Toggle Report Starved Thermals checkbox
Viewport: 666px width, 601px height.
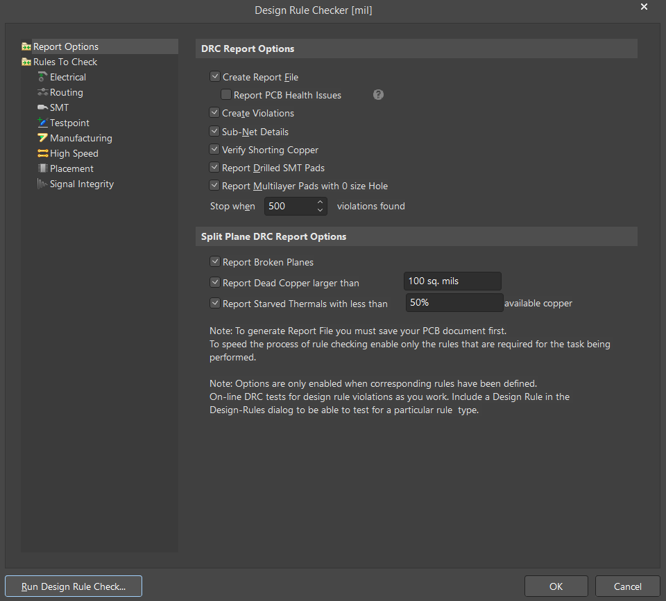pyautogui.click(x=215, y=304)
